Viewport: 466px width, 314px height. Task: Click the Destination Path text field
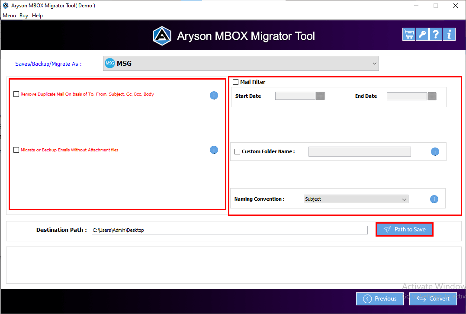[229, 230]
